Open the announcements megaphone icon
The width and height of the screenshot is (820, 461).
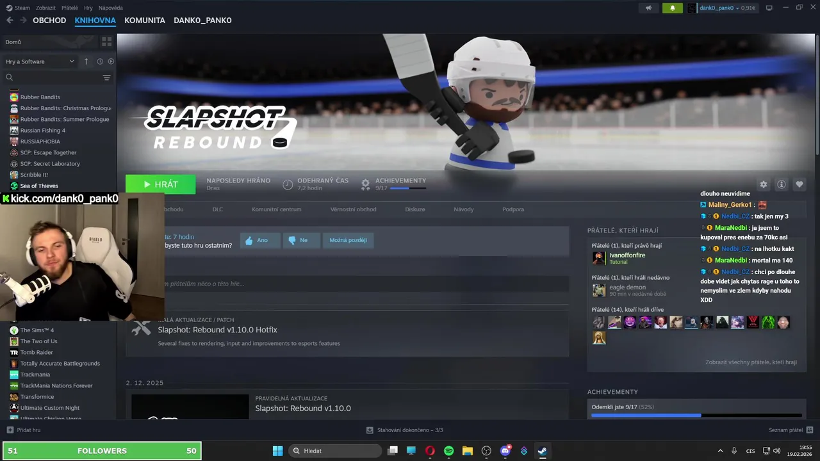pos(648,8)
